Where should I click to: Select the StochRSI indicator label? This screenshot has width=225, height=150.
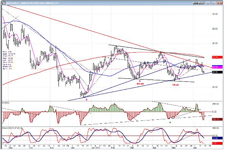(12, 128)
